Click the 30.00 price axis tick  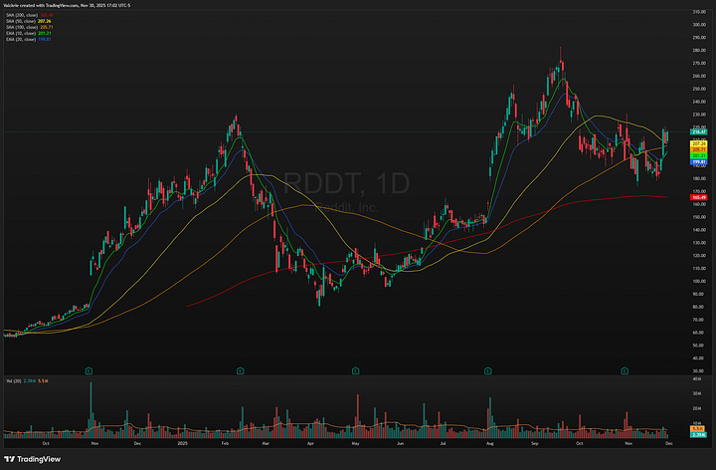[x=698, y=370]
